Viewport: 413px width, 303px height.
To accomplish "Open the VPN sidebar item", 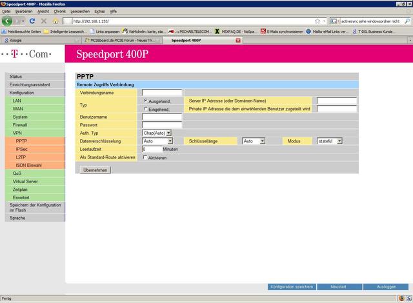I will (35, 133).
